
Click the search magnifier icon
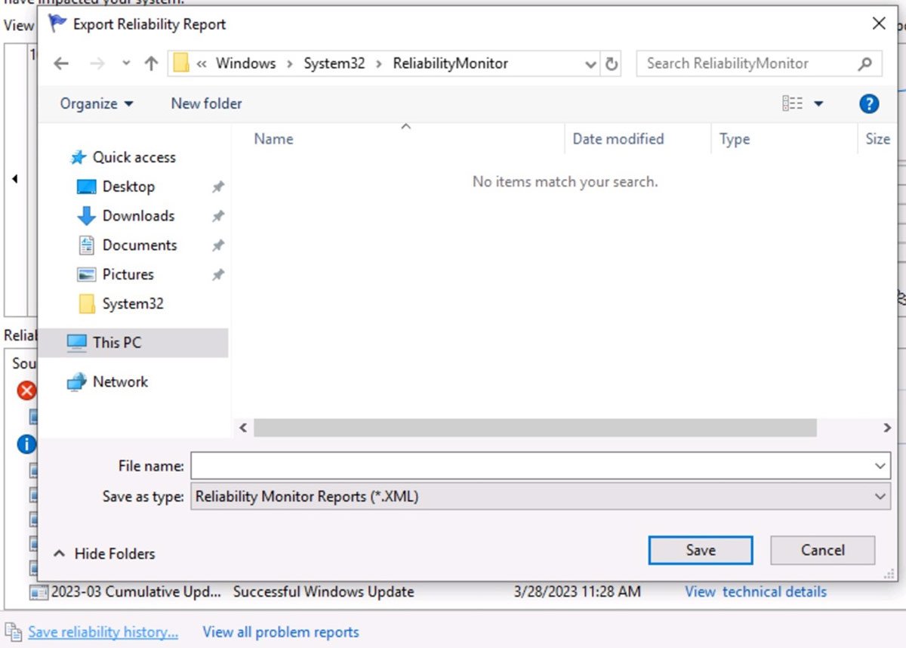[x=865, y=64]
